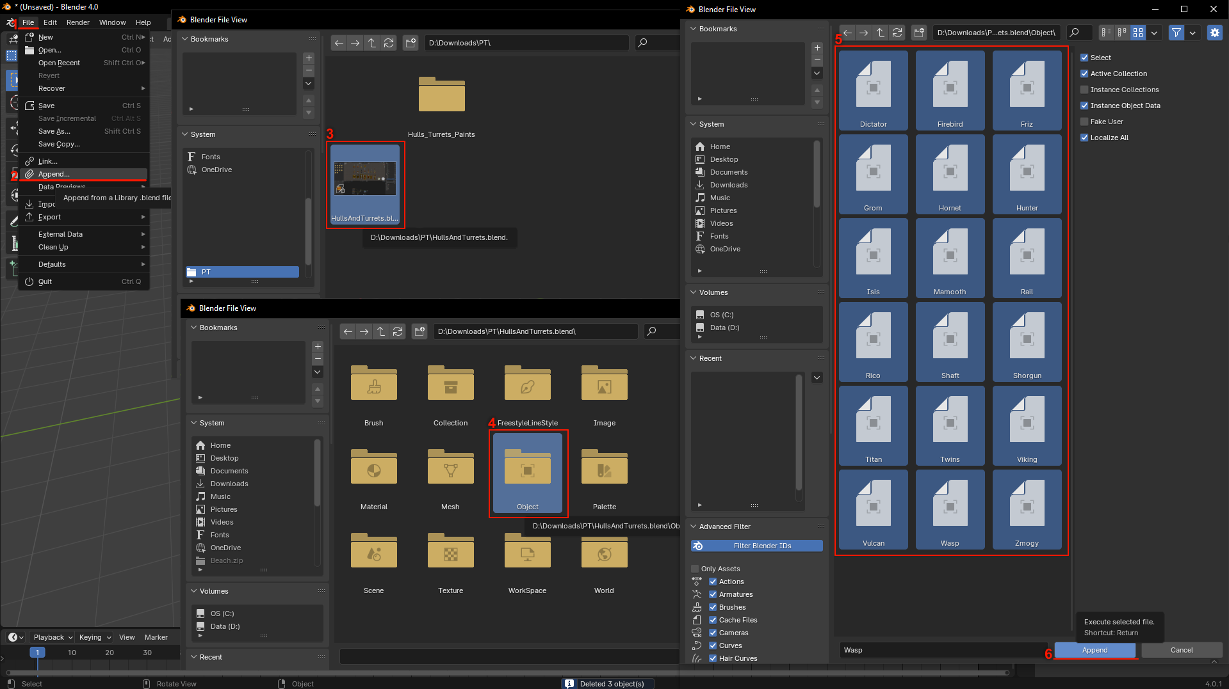Image resolution: width=1229 pixels, height=689 pixels.
Task: Open the World datablock folder
Action: (x=605, y=559)
